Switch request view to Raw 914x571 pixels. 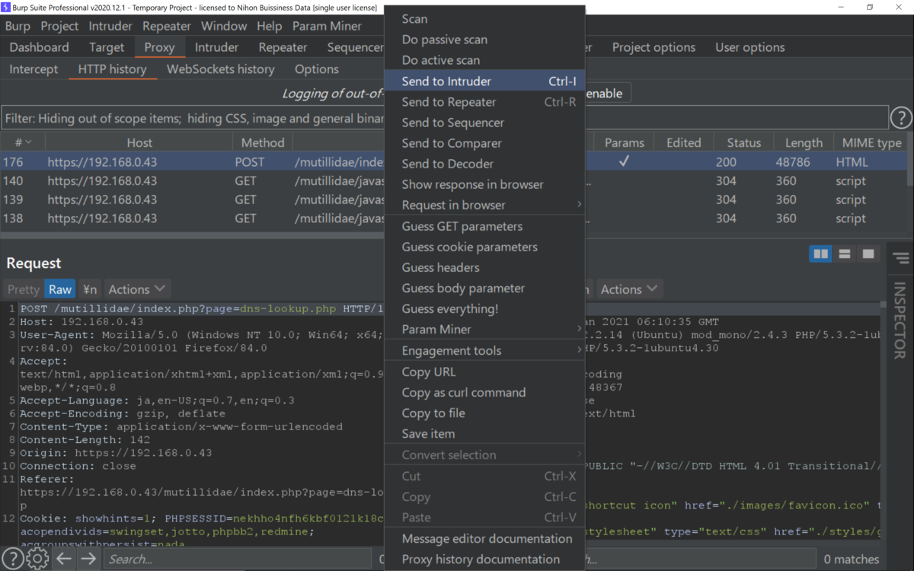[x=60, y=289]
